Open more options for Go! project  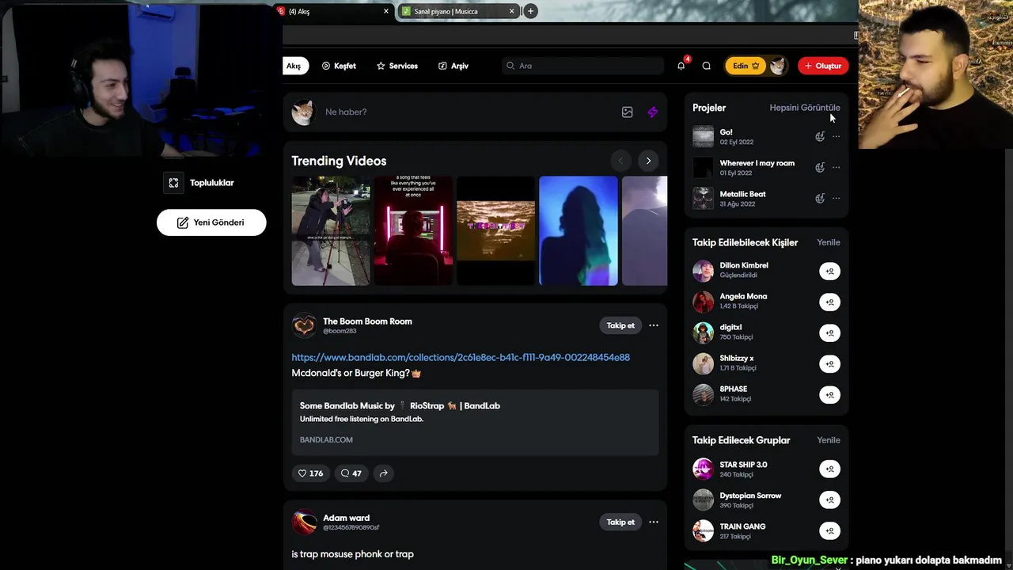(x=837, y=136)
